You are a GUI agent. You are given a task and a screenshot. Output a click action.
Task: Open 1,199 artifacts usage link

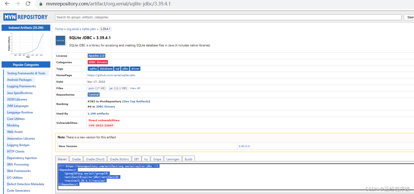pos(98,113)
